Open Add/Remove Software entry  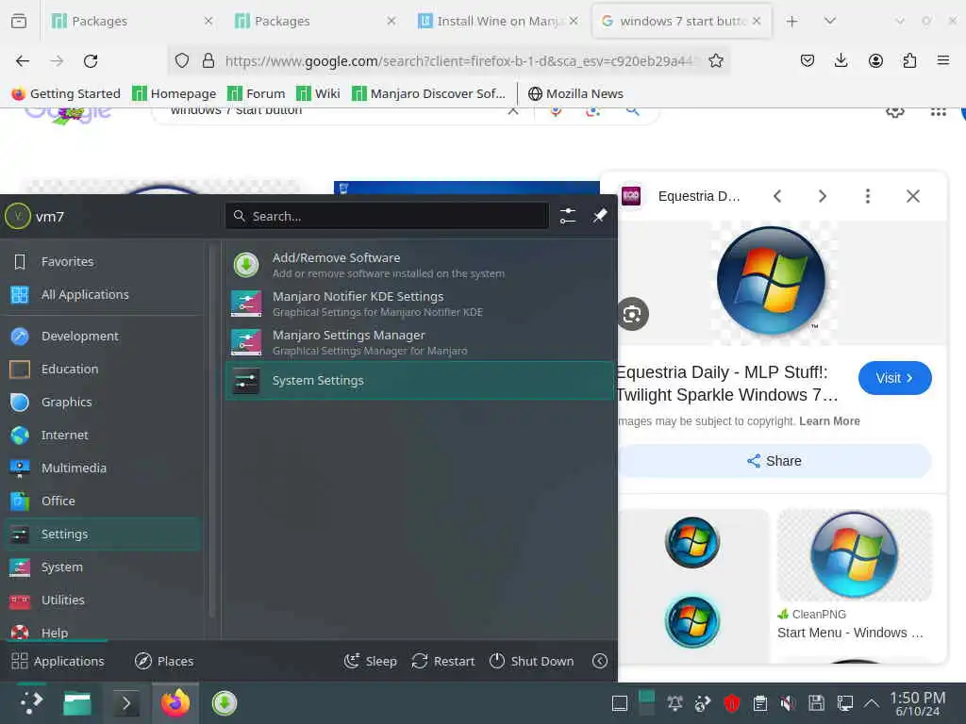(x=420, y=265)
